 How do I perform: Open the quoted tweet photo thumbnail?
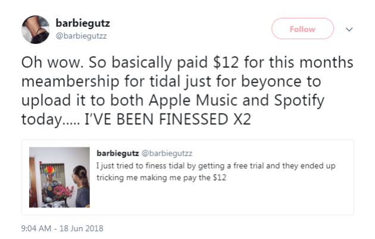click(x=59, y=177)
